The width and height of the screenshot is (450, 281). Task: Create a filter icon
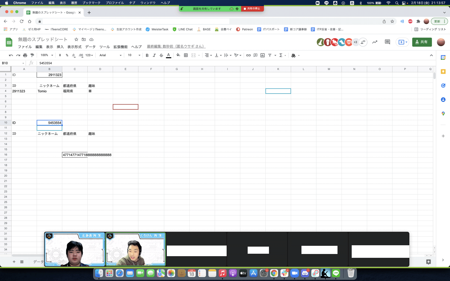[x=270, y=55]
